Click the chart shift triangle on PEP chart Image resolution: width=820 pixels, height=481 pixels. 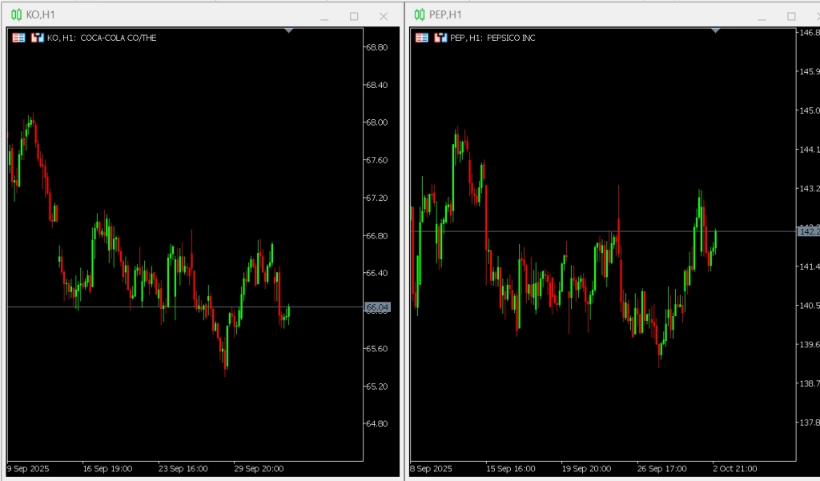tap(716, 30)
